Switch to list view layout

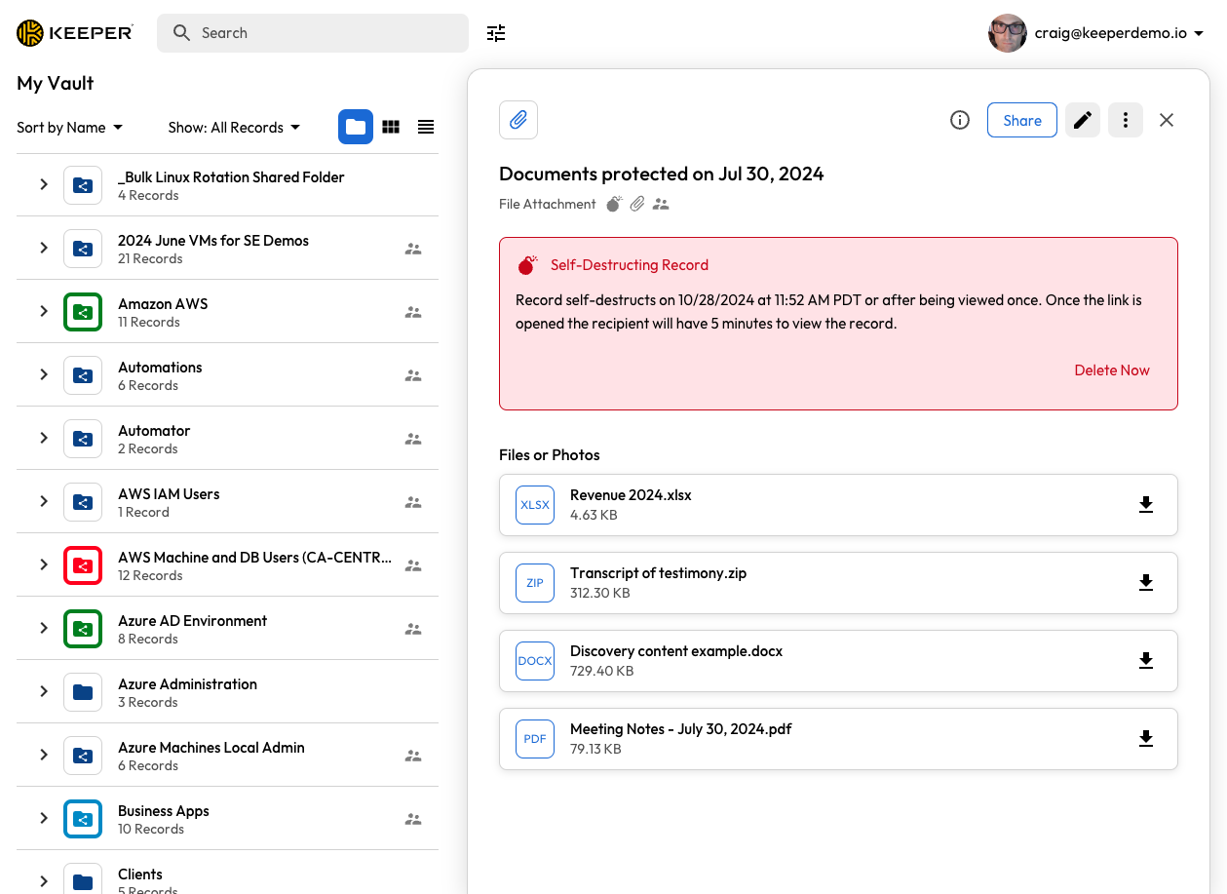(426, 127)
